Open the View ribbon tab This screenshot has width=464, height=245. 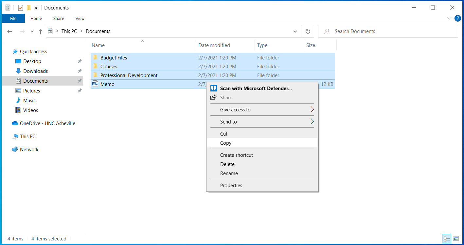(80, 19)
